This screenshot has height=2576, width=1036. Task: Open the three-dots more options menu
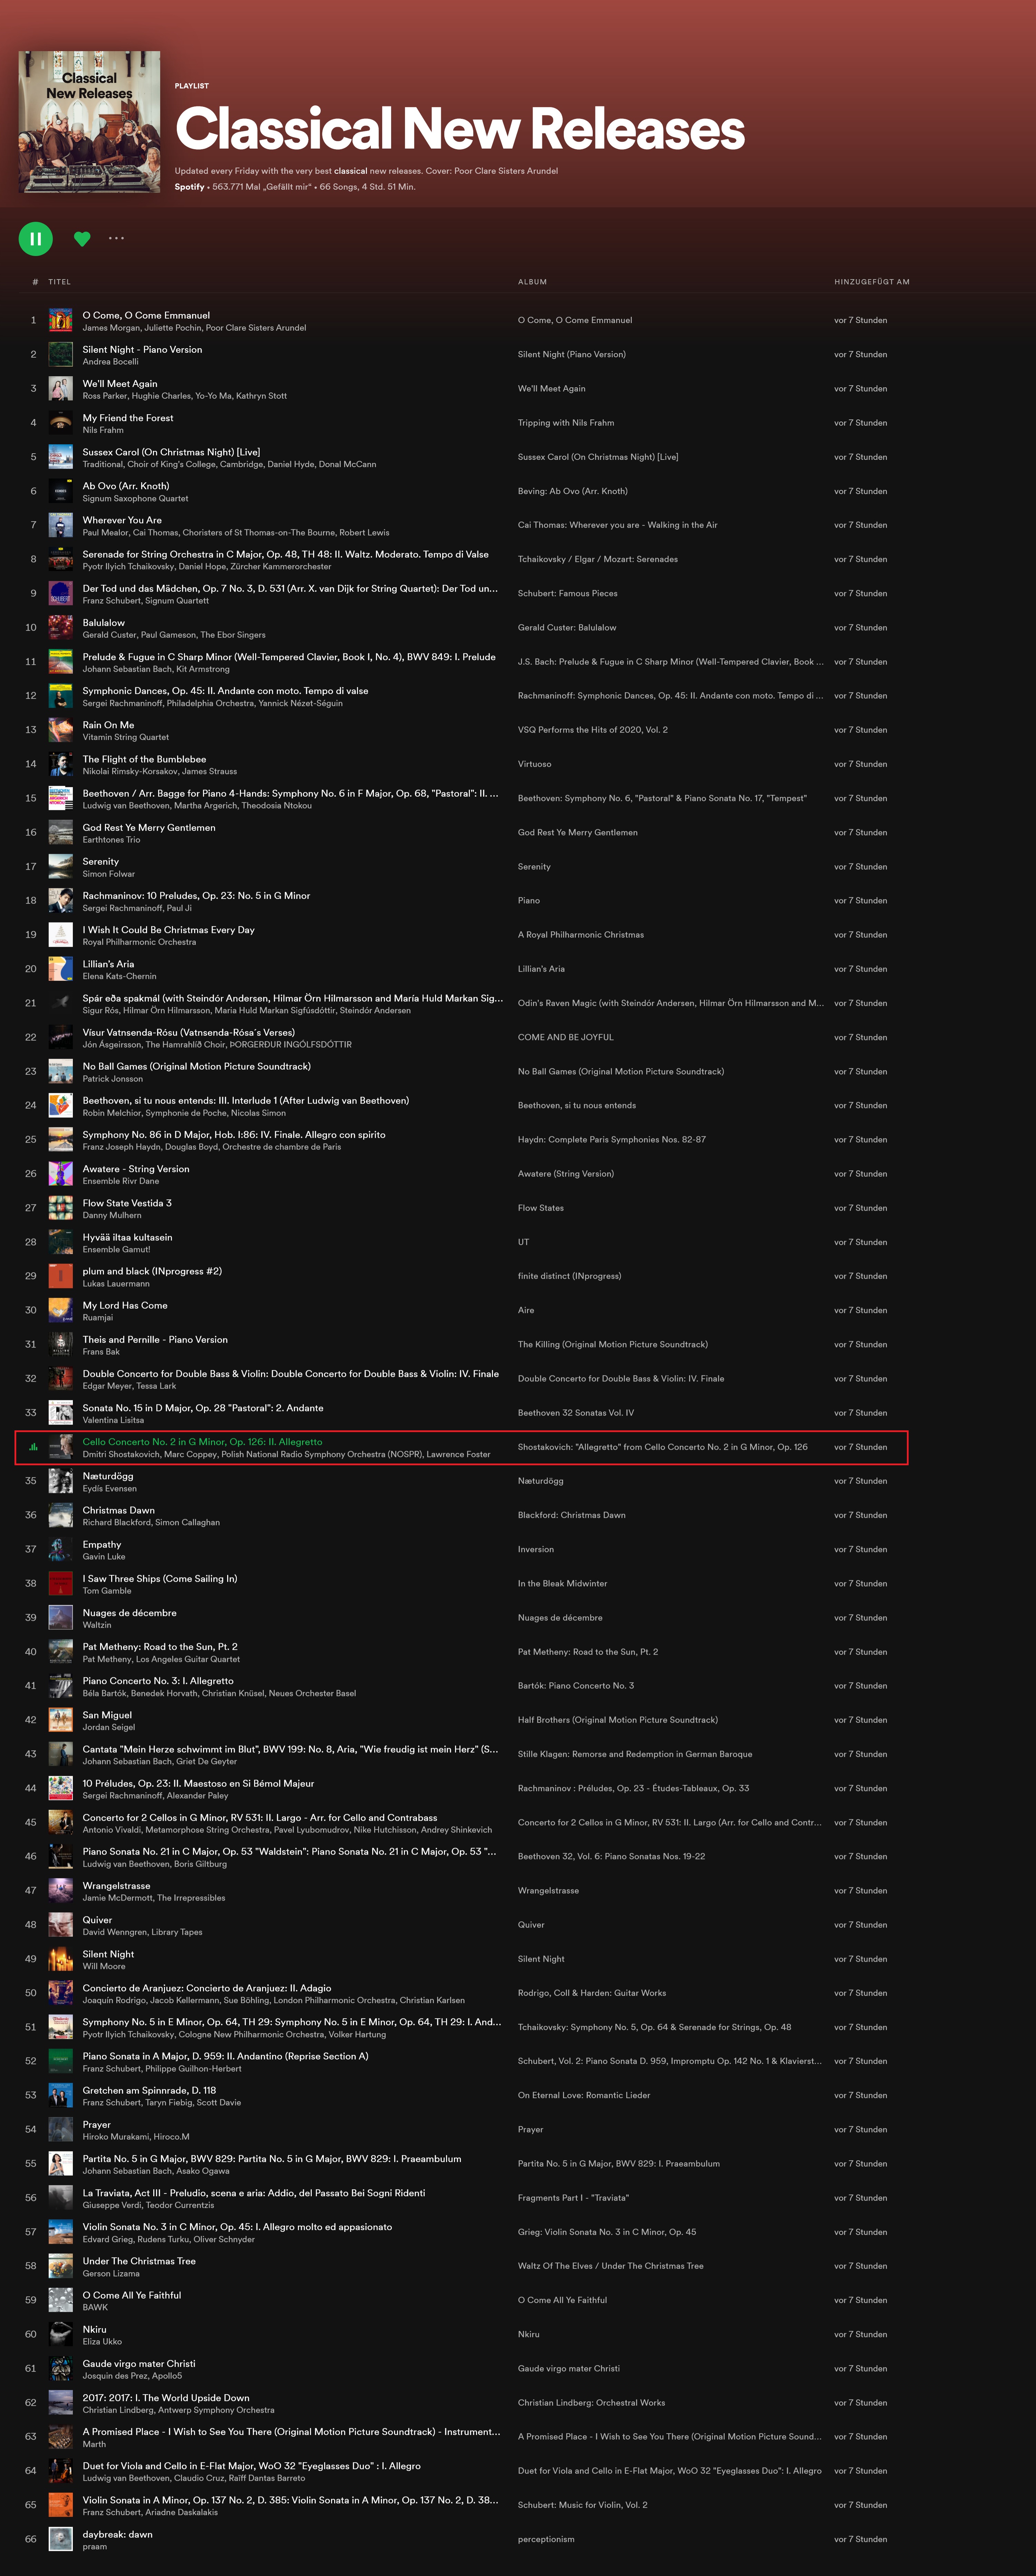pos(117,238)
